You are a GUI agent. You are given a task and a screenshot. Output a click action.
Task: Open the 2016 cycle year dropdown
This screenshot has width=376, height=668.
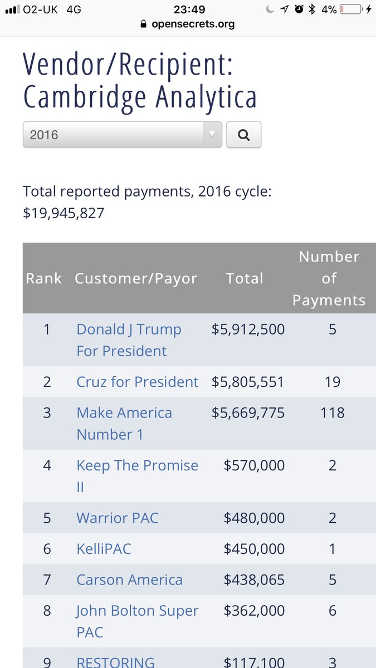[123, 135]
